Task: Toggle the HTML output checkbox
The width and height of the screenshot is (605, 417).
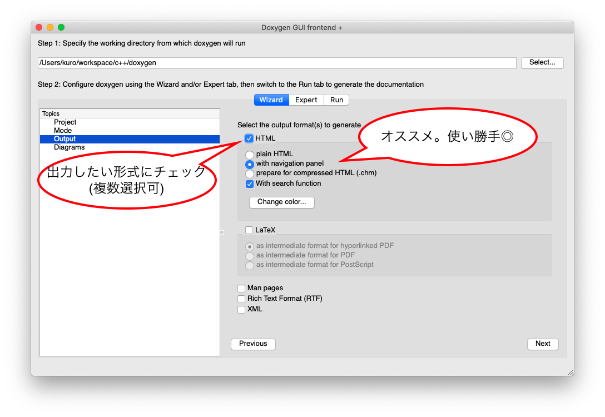Action: coord(249,138)
